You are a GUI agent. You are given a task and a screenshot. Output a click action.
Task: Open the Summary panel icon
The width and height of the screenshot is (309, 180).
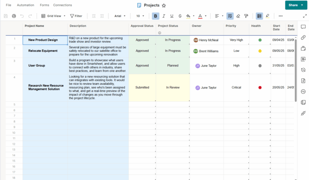[x=303, y=103]
